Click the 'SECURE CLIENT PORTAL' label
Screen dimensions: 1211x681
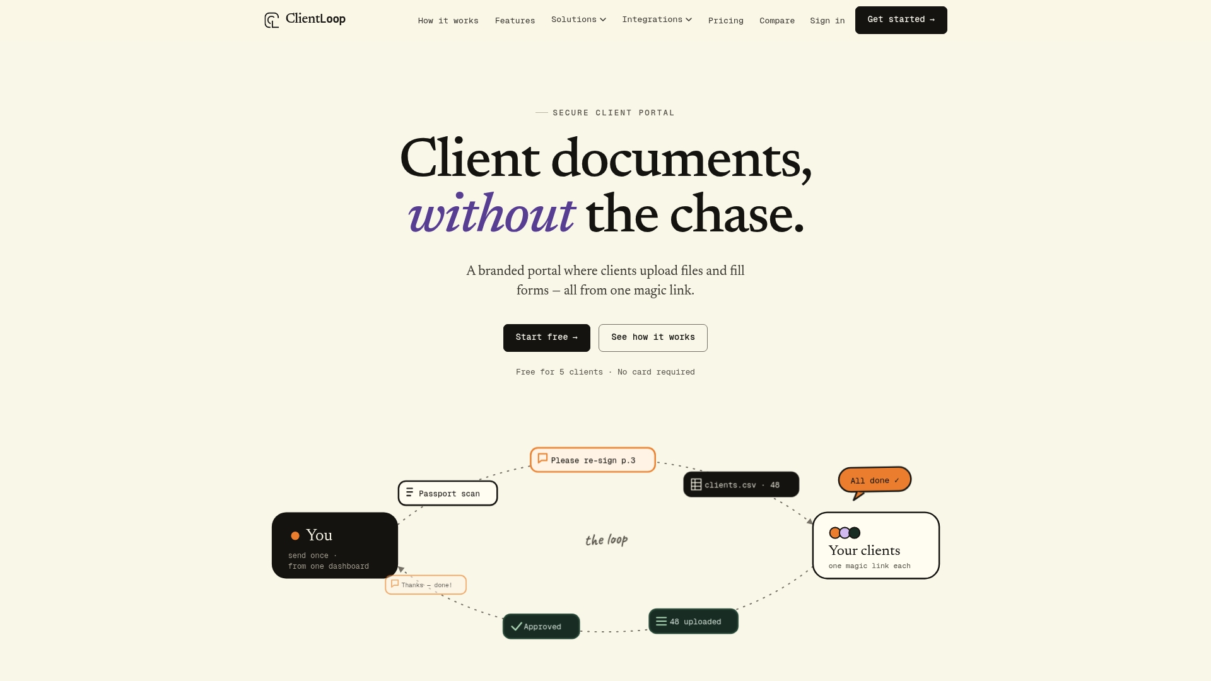click(x=613, y=113)
